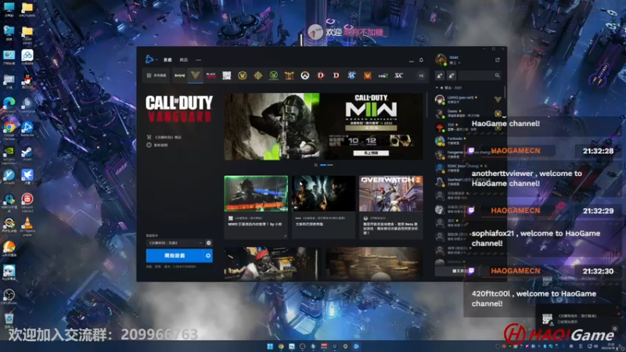Select the Black Ops Cold War icon

point(210,75)
